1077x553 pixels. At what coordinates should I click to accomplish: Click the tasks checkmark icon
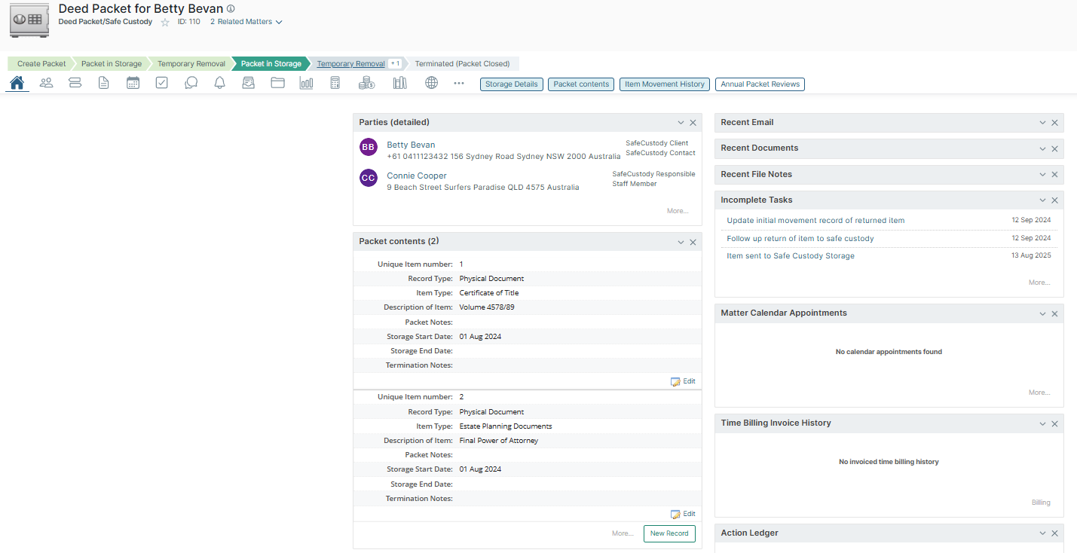coord(162,83)
